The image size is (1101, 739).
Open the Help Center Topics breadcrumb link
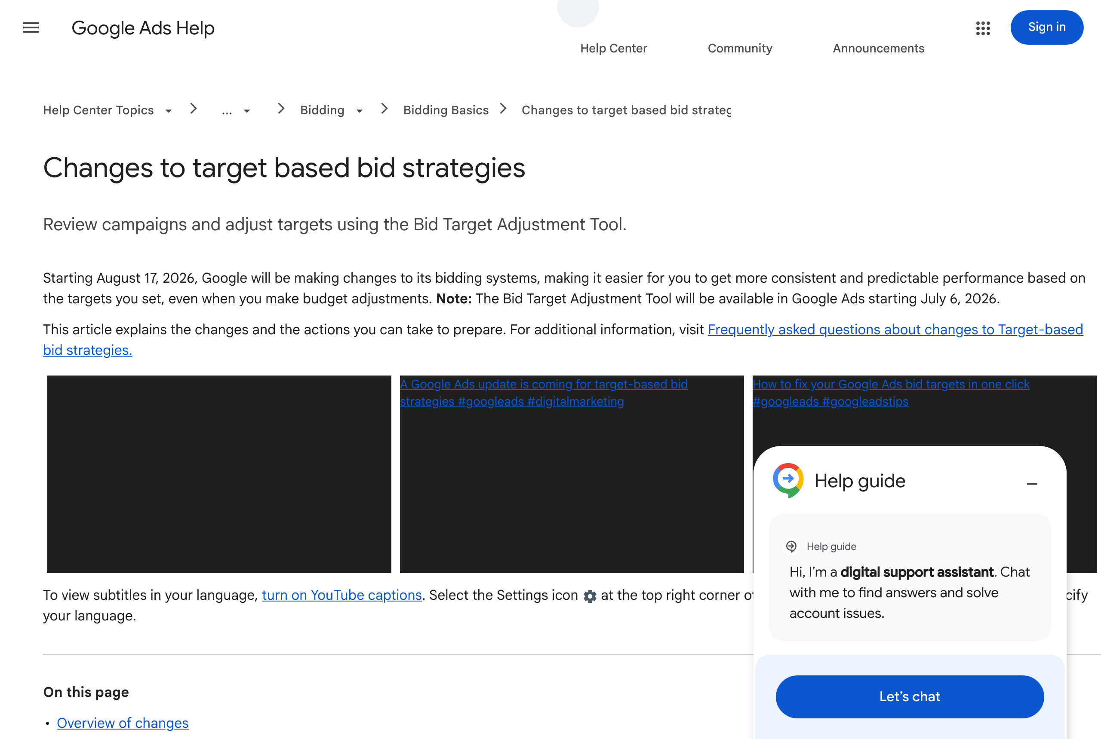coord(98,110)
